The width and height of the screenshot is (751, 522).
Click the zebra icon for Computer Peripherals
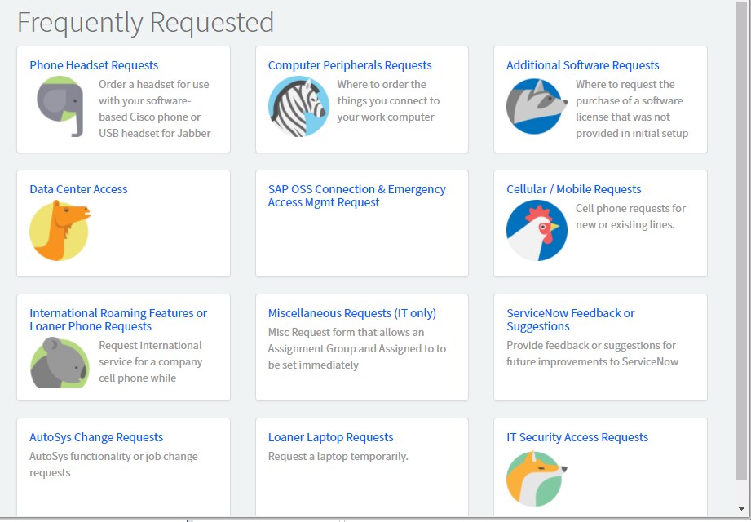pos(298,106)
